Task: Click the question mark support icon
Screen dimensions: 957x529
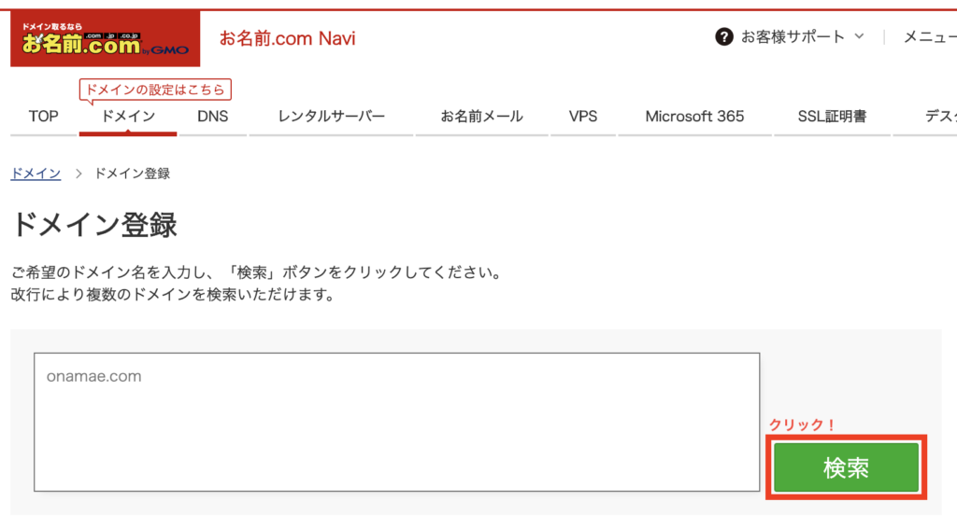Action: click(x=724, y=36)
